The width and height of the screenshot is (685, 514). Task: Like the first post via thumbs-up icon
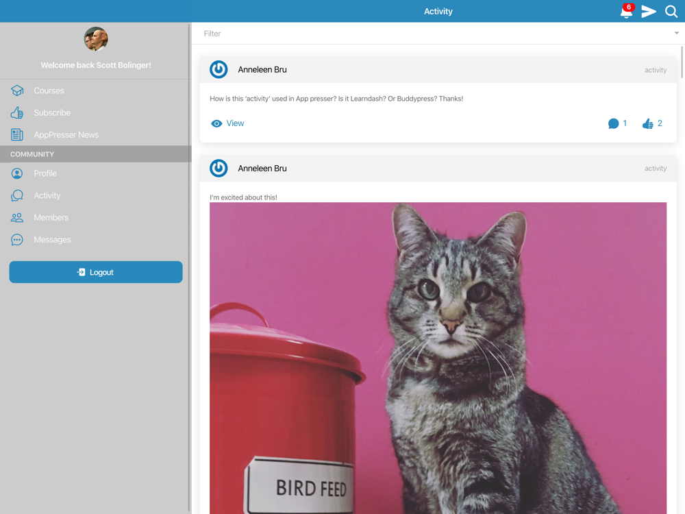coord(647,123)
